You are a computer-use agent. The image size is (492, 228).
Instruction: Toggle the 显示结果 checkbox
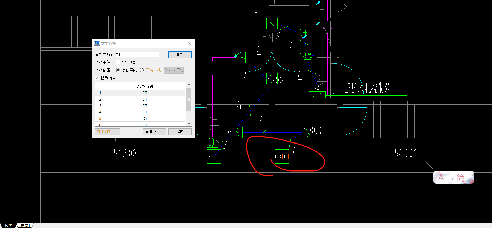click(x=97, y=78)
